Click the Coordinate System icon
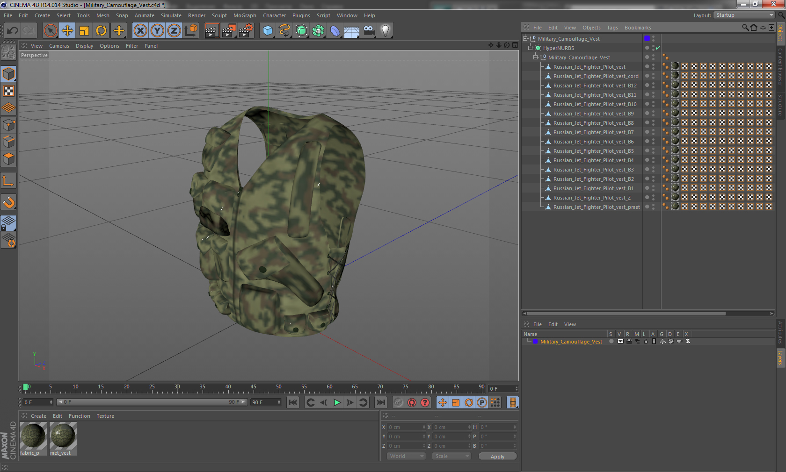786x472 pixels. [x=191, y=31]
